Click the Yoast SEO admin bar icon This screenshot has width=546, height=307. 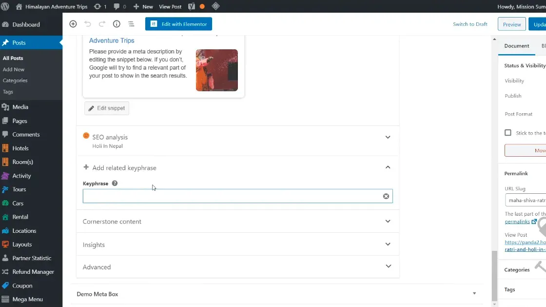tap(192, 6)
